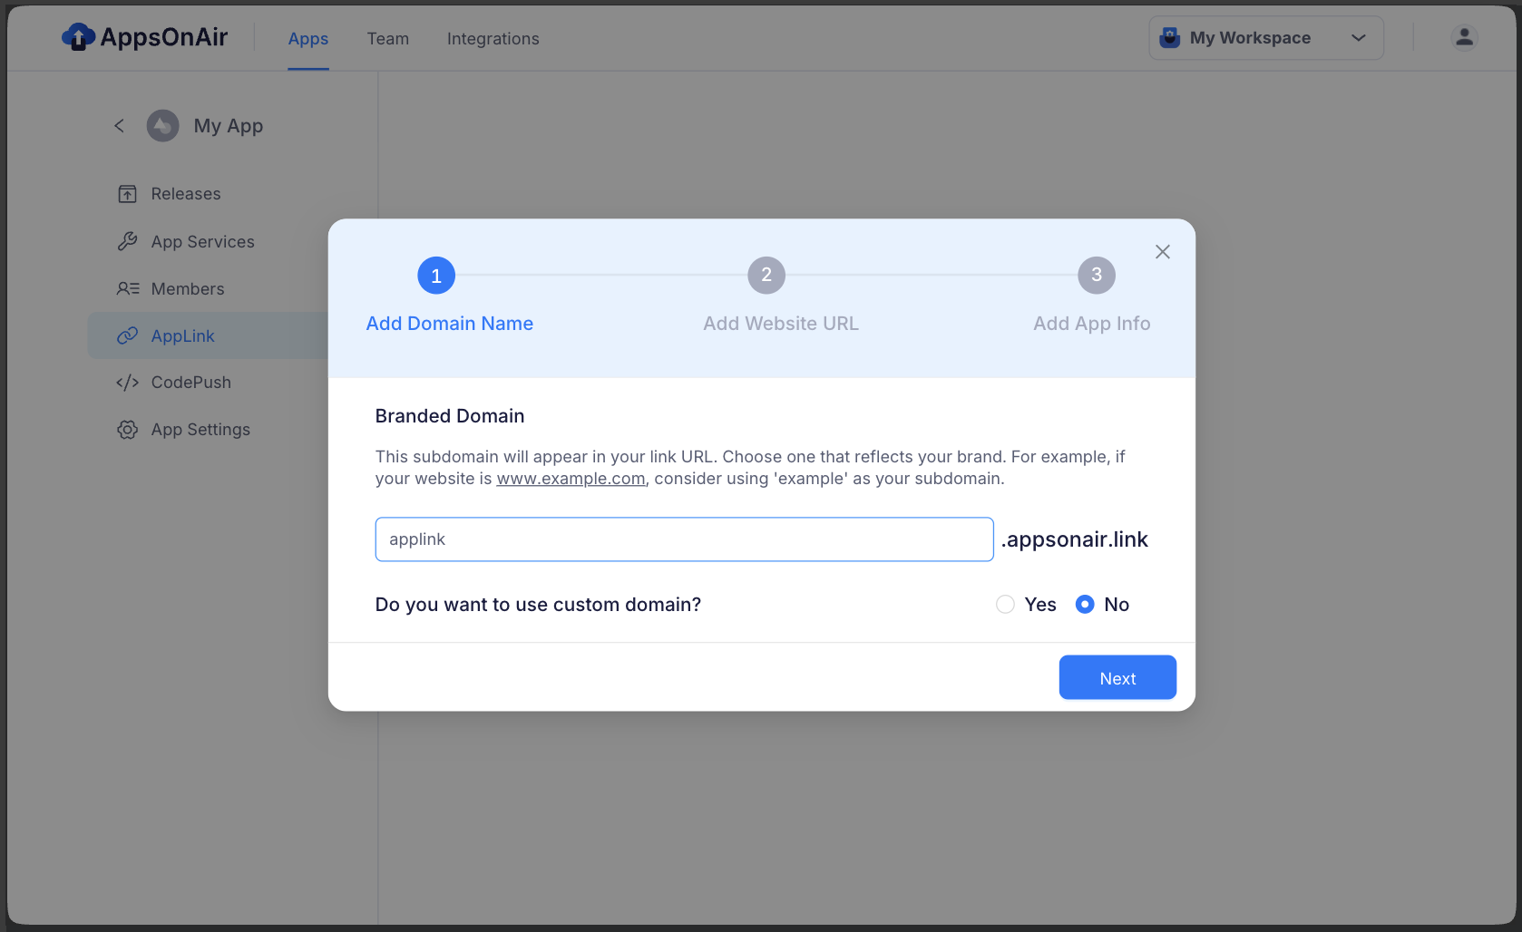Click 'Do you want to use custom domain?' text
1522x932 pixels.
coord(538,605)
